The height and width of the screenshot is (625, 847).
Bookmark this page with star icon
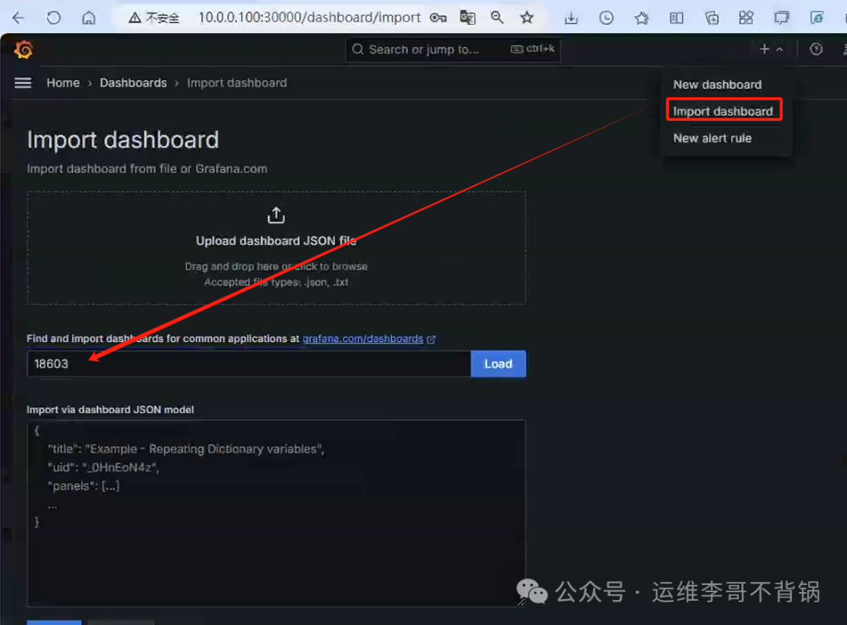[527, 18]
